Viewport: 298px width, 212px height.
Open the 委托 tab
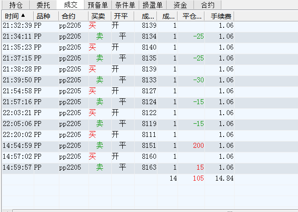tap(43, 5)
